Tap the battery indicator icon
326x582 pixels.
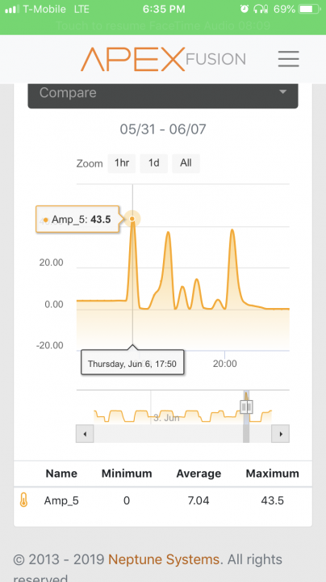(x=311, y=9)
